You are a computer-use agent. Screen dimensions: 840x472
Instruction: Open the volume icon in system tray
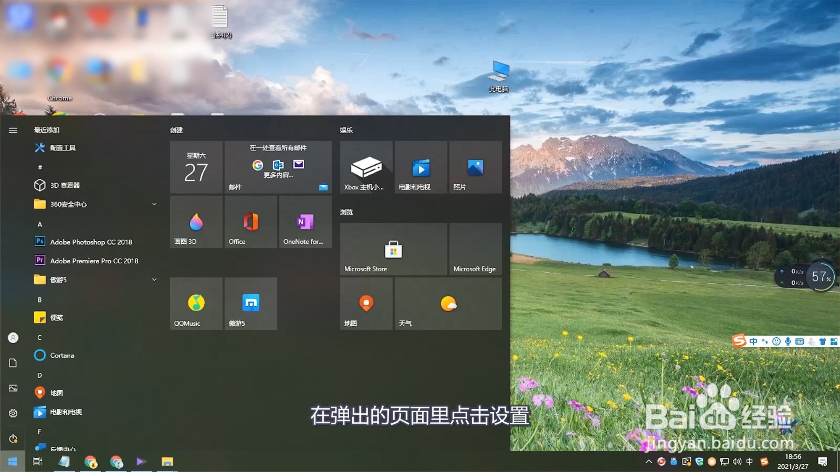(737, 462)
